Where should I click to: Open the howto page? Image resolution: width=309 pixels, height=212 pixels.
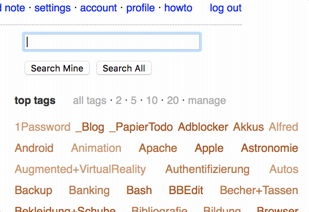[178, 8]
